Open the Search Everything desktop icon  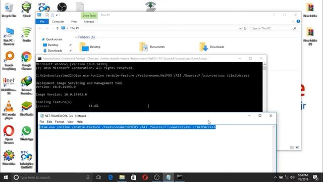click(9, 61)
